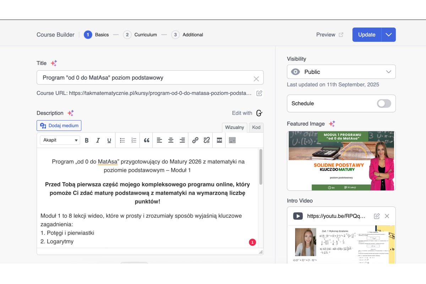Click the Update button
The height and width of the screenshot is (284, 426).
367,35
